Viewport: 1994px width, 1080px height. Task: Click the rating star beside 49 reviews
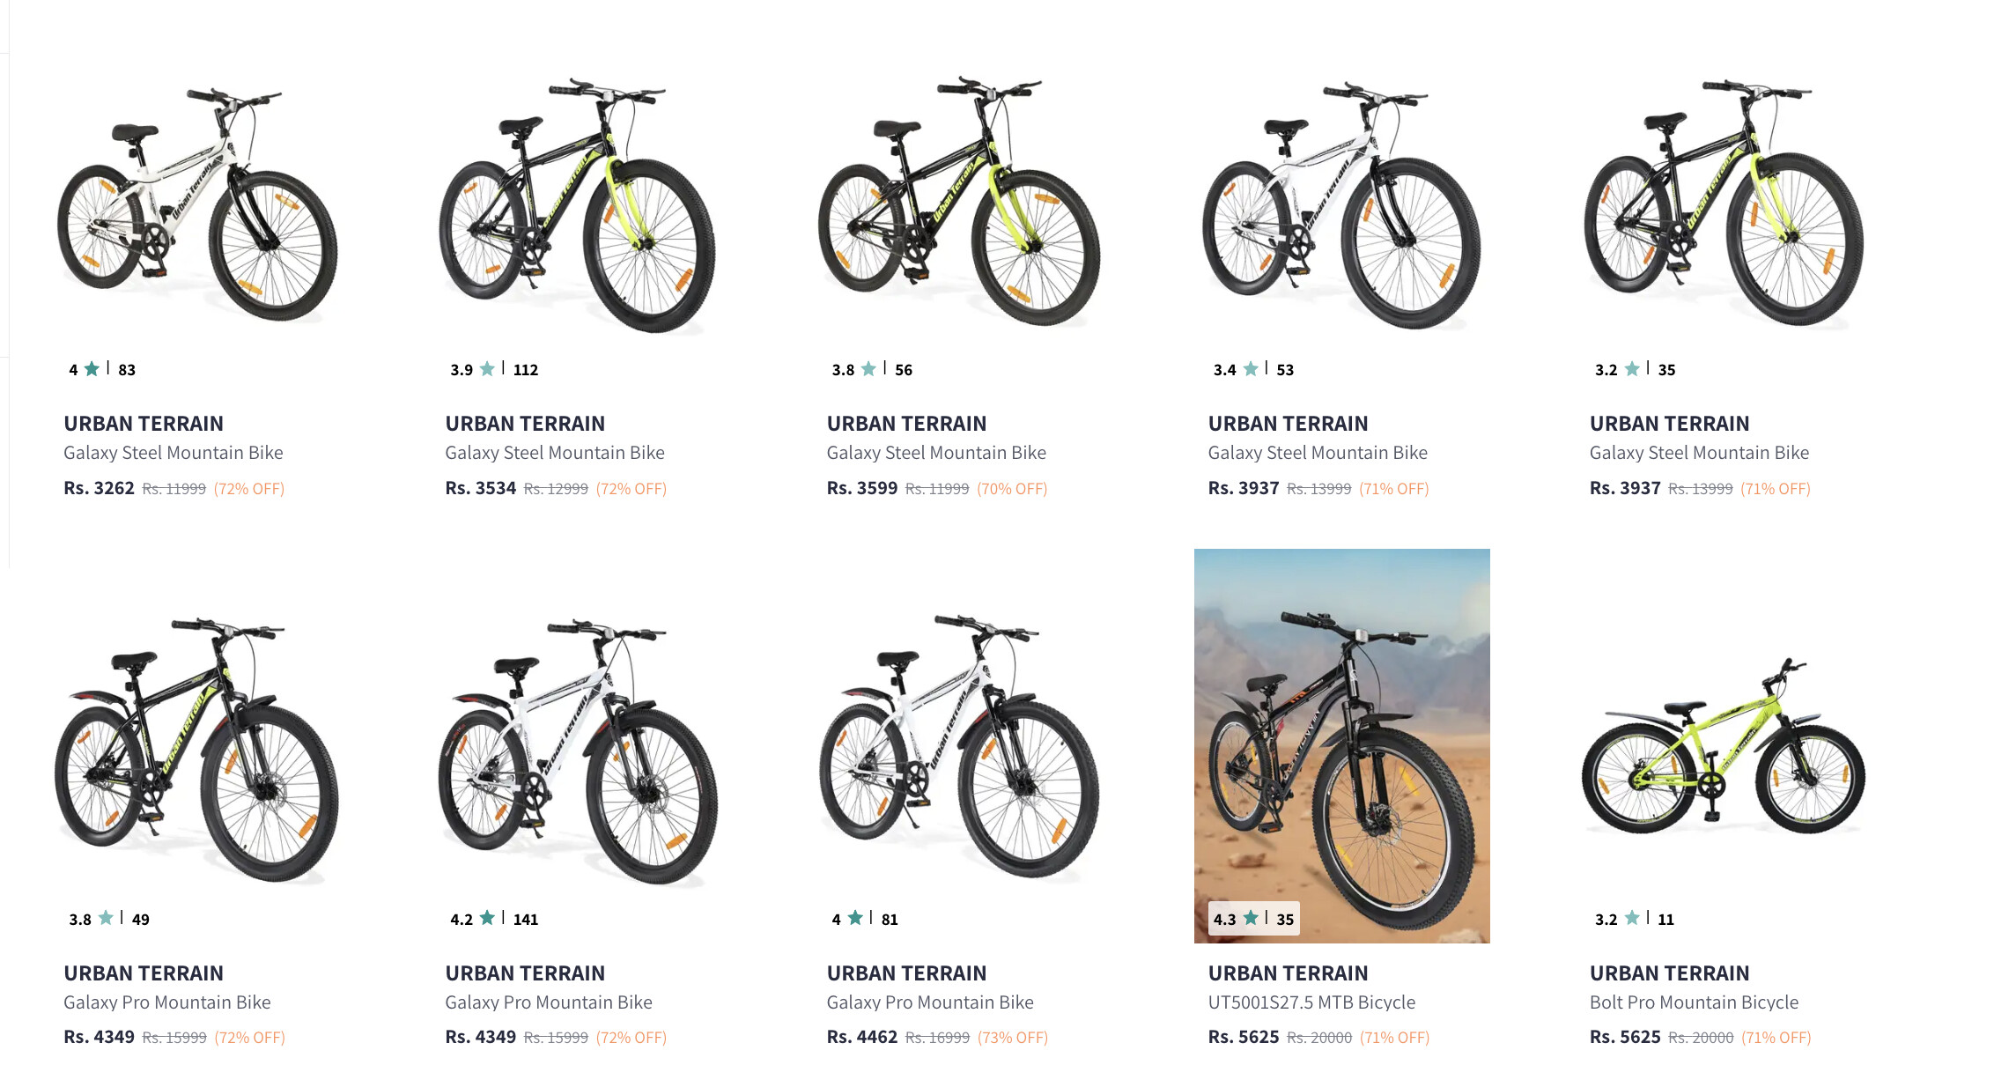106,918
